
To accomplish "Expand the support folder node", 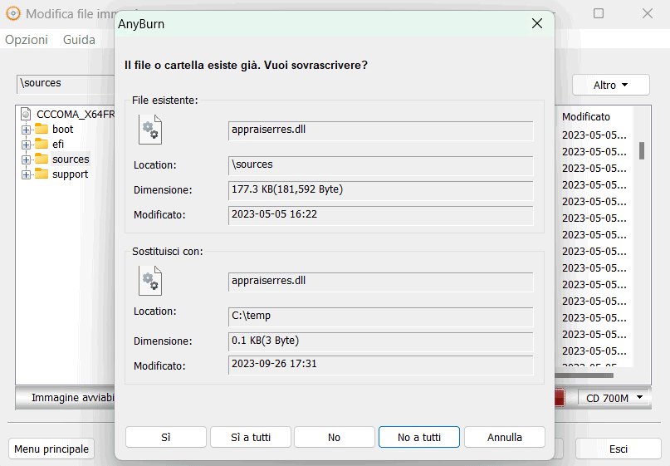I will pos(26,175).
